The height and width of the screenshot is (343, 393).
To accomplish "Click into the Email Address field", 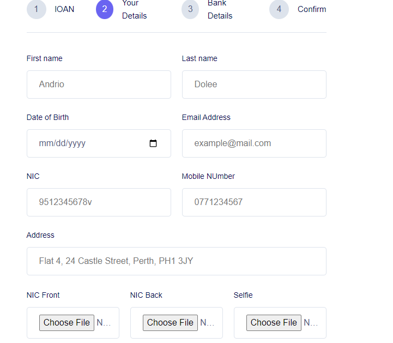I will tap(254, 143).
